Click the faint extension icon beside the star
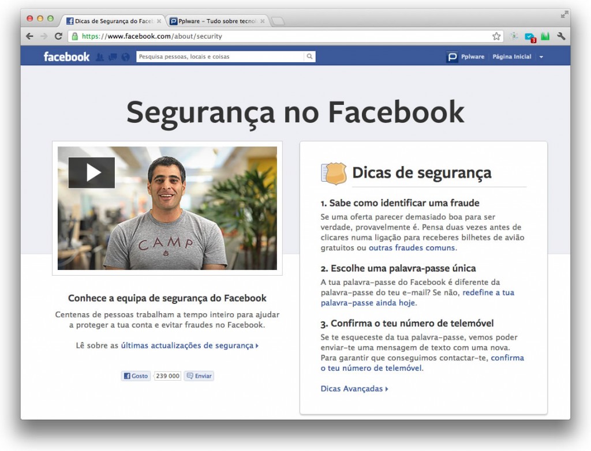Screen dimensions: 591x451 click(x=513, y=36)
